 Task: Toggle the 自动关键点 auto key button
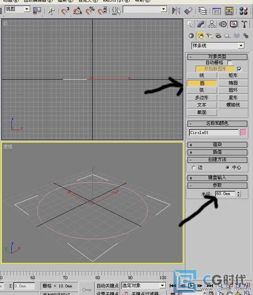(x=107, y=286)
